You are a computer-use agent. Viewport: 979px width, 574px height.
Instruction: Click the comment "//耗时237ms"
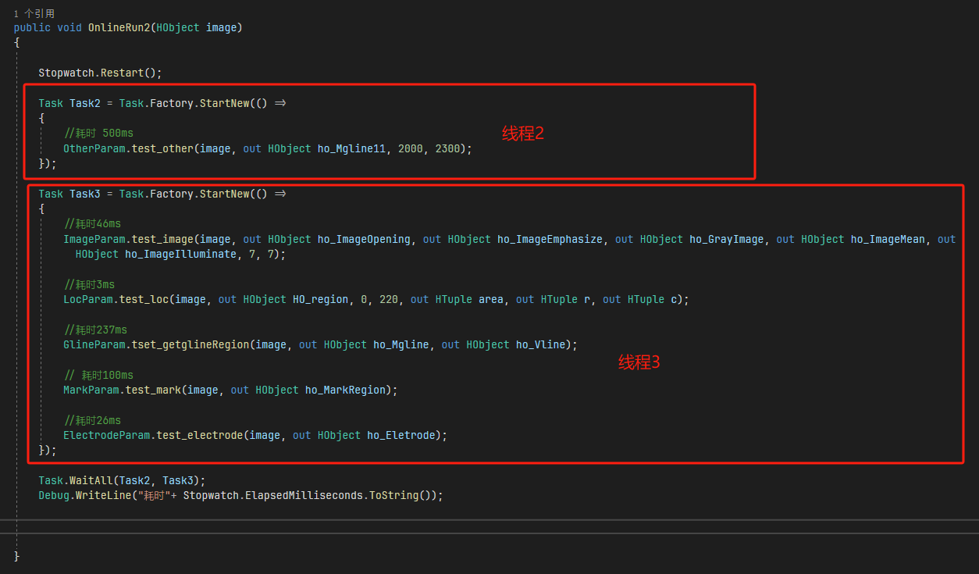[95, 330]
